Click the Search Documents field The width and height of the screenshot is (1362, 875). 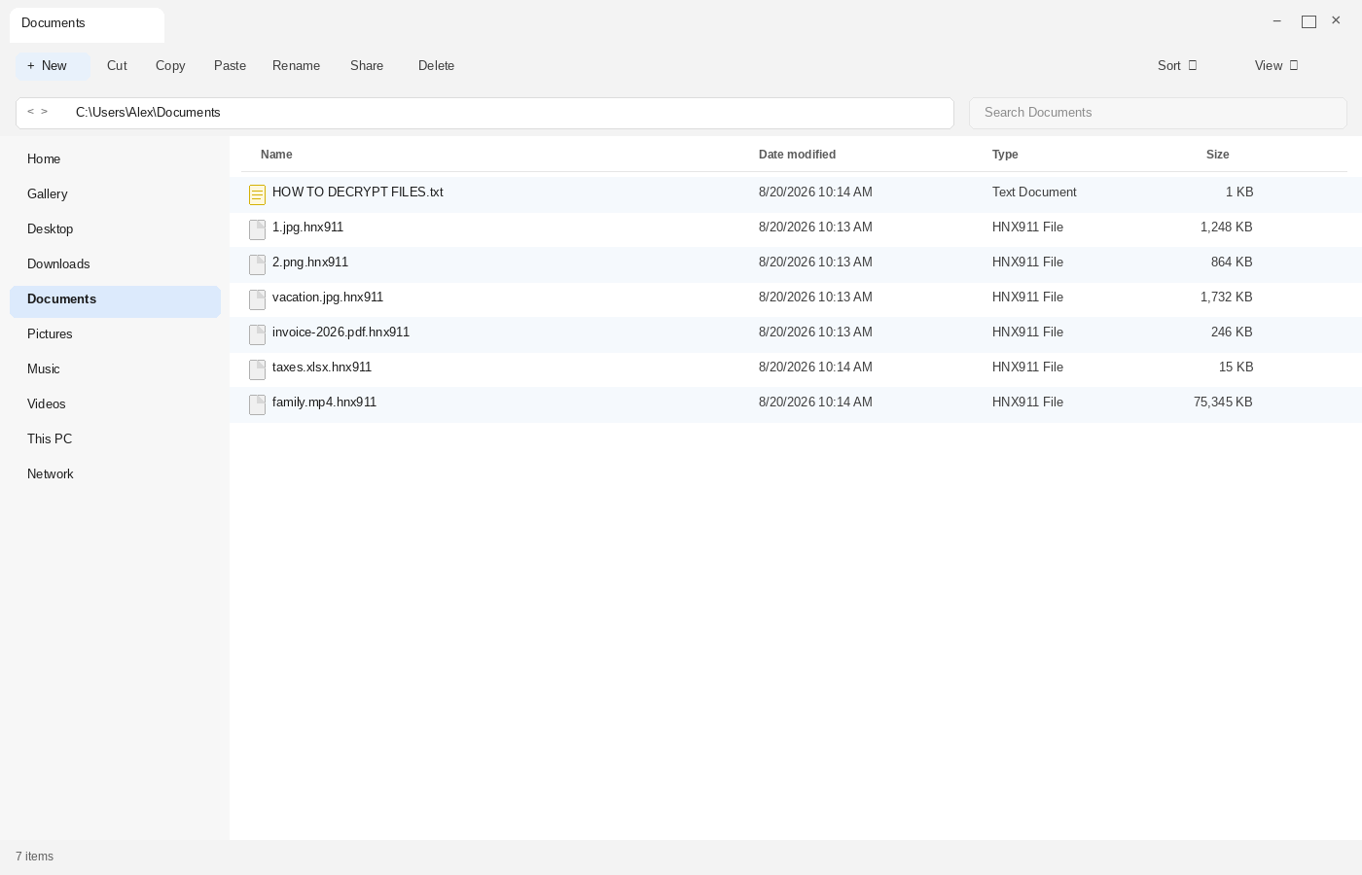coord(1158,113)
